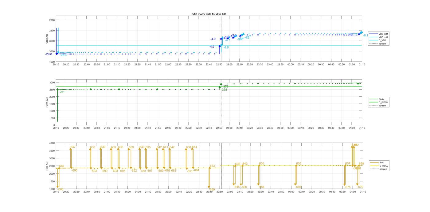Click the "650" roll value label

pyautogui.click(x=261, y=164)
